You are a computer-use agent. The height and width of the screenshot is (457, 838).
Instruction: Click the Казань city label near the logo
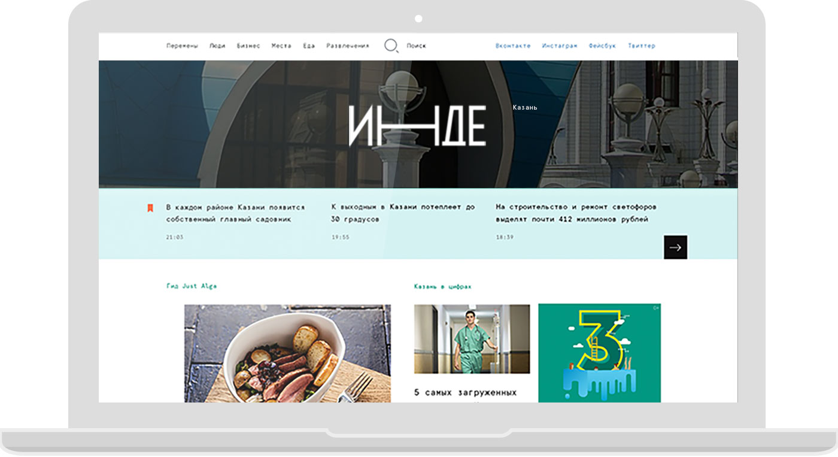tap(525, 108)
